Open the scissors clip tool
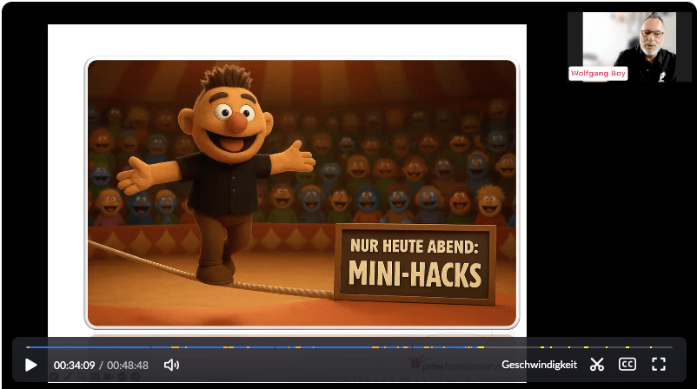This screenshot has width=697, height=389. point(597,365)
